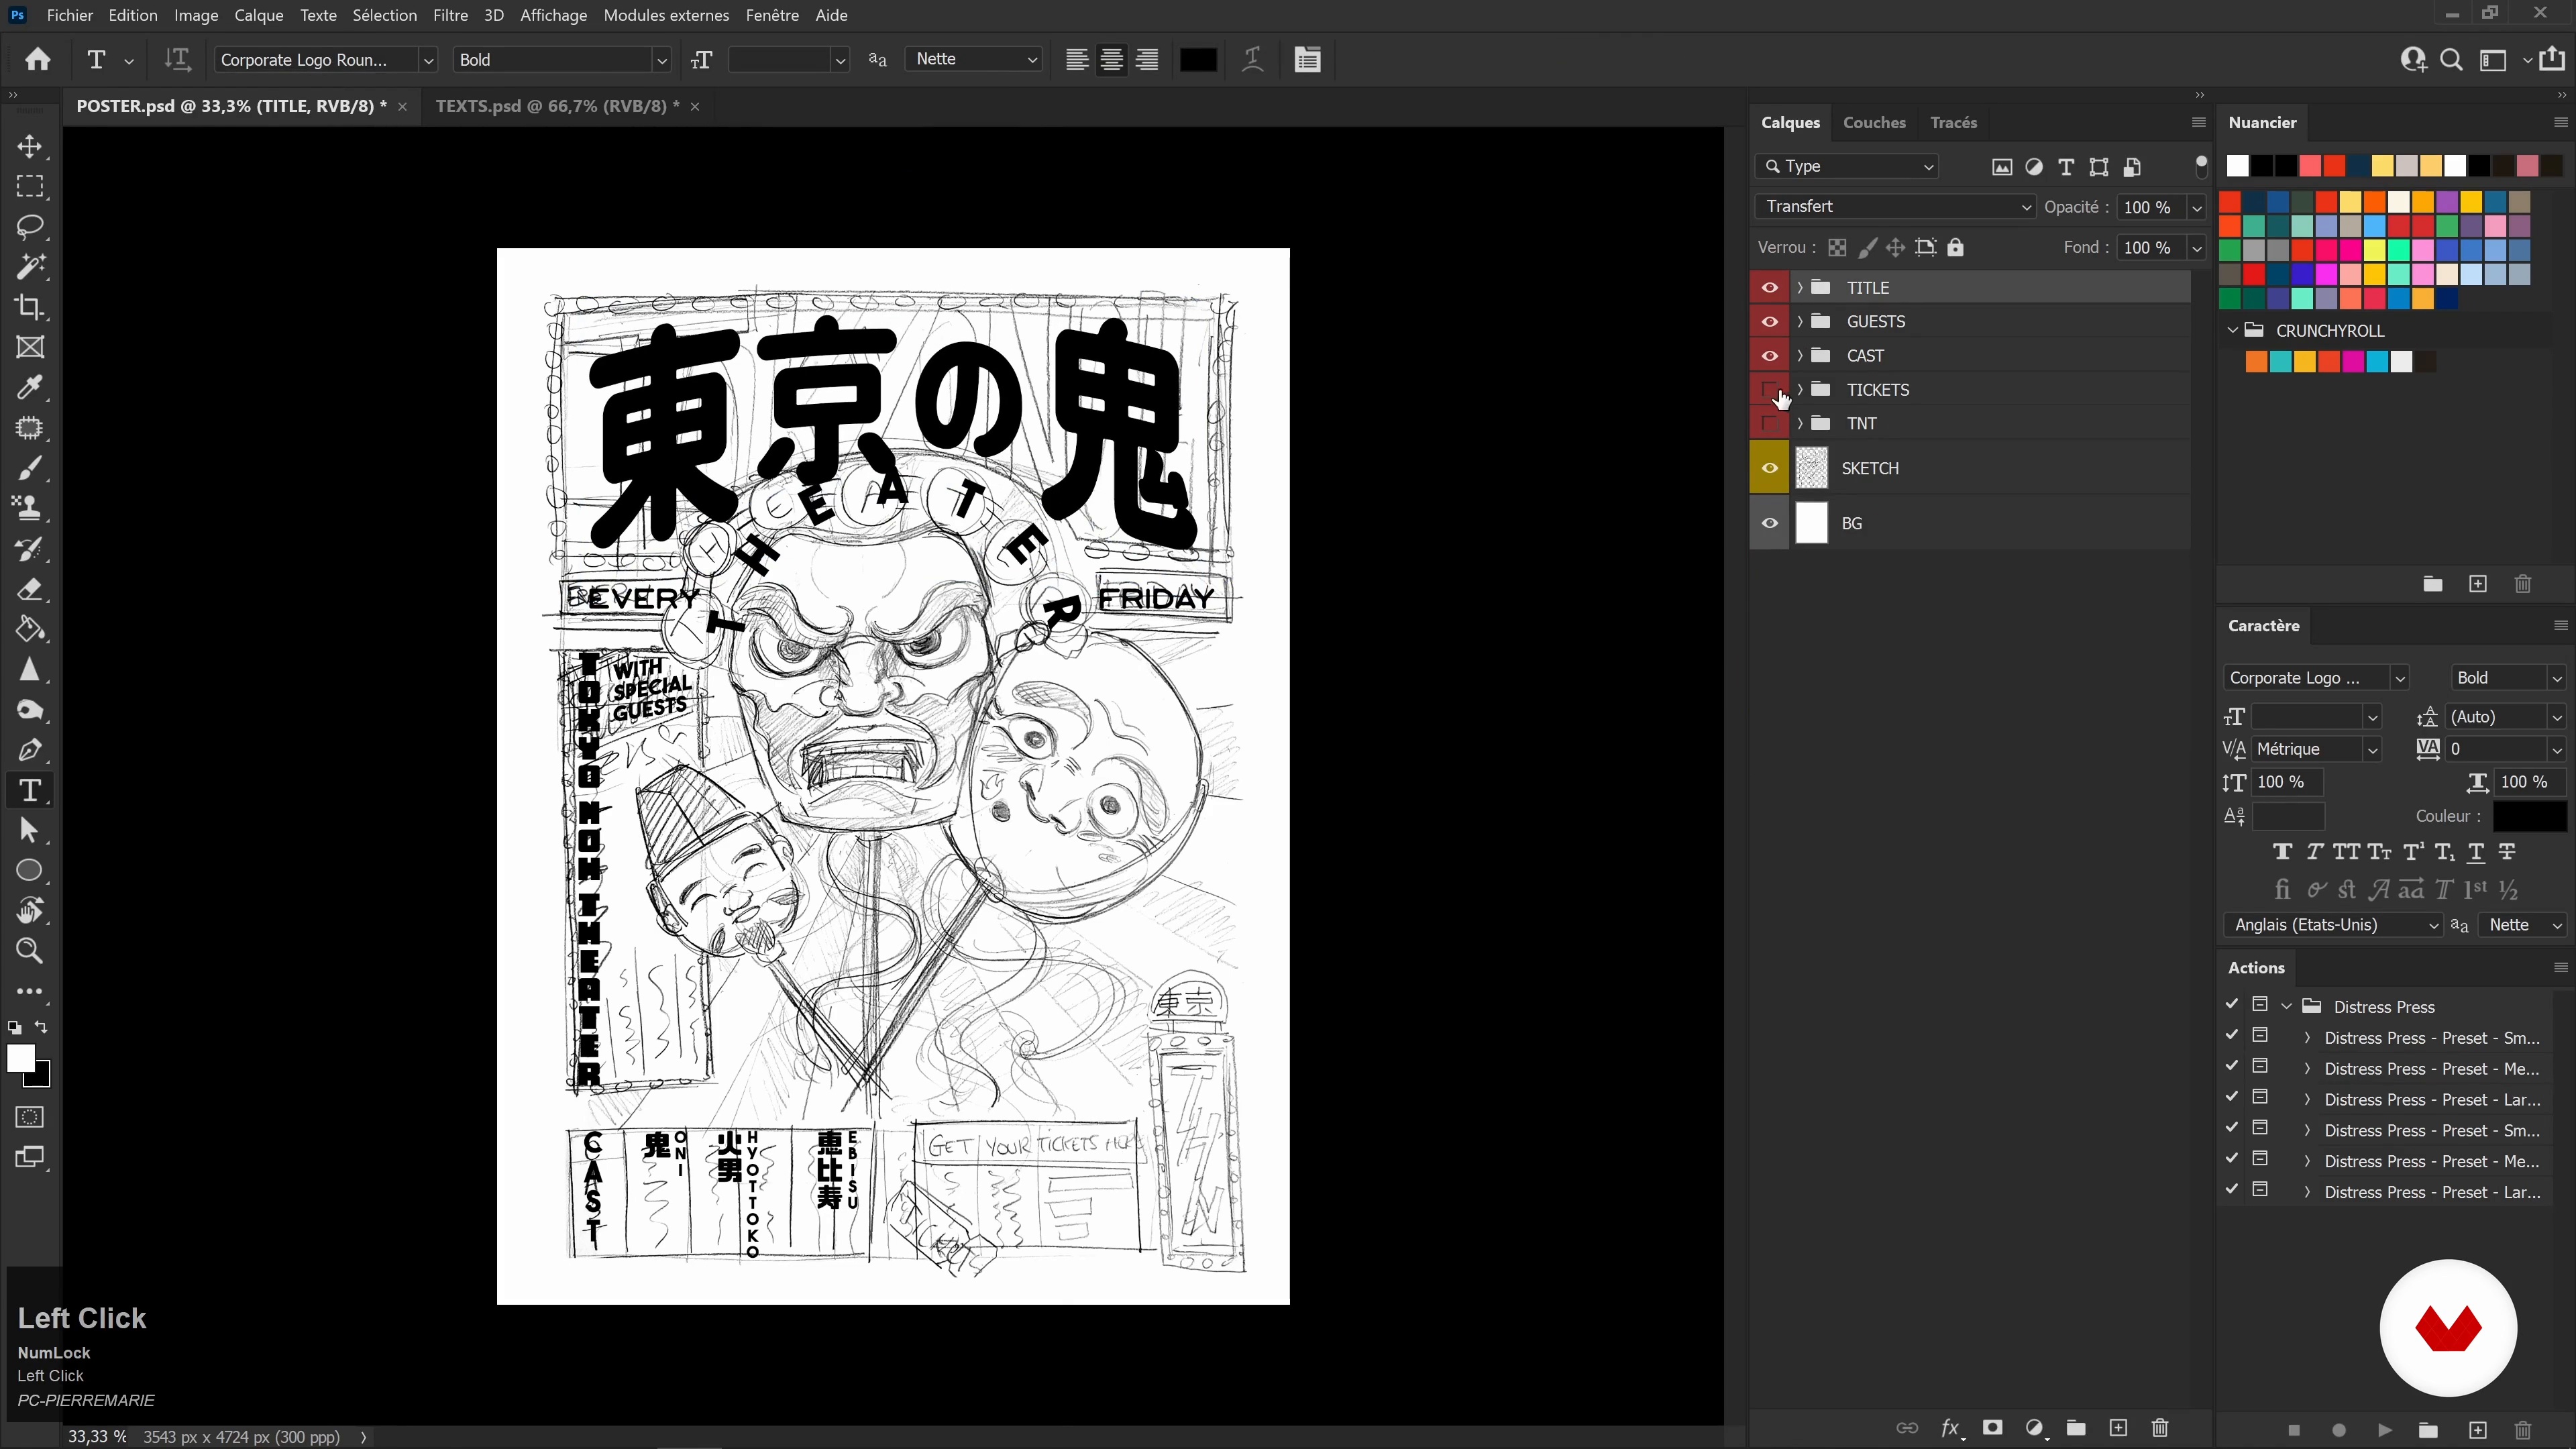The image size is (2576, 1449).
Task: Switch to TEXTS.psd document tab
Action: coord(557,106)
